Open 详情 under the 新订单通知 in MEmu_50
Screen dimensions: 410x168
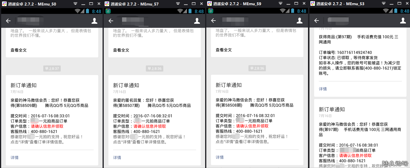pos(15,157)
